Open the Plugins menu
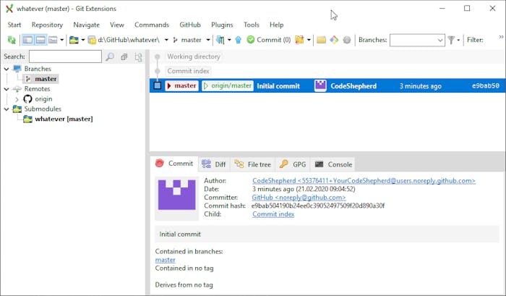The width and height of the screenshot is (506, 296). coord(222,25)
